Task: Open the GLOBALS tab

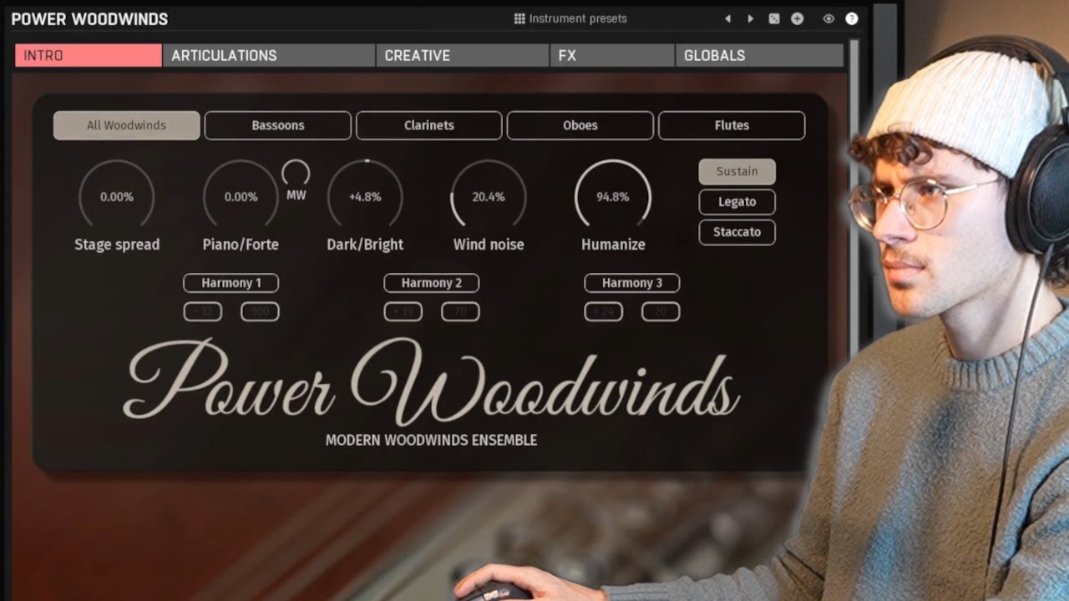Action: point(759,55)
